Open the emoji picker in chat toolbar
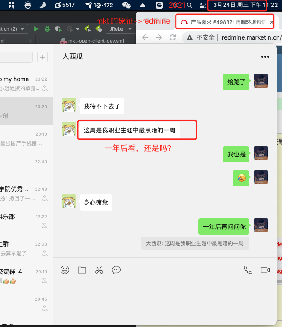The height and width of the screenshot is (327, 282). (x=65, y=270)
